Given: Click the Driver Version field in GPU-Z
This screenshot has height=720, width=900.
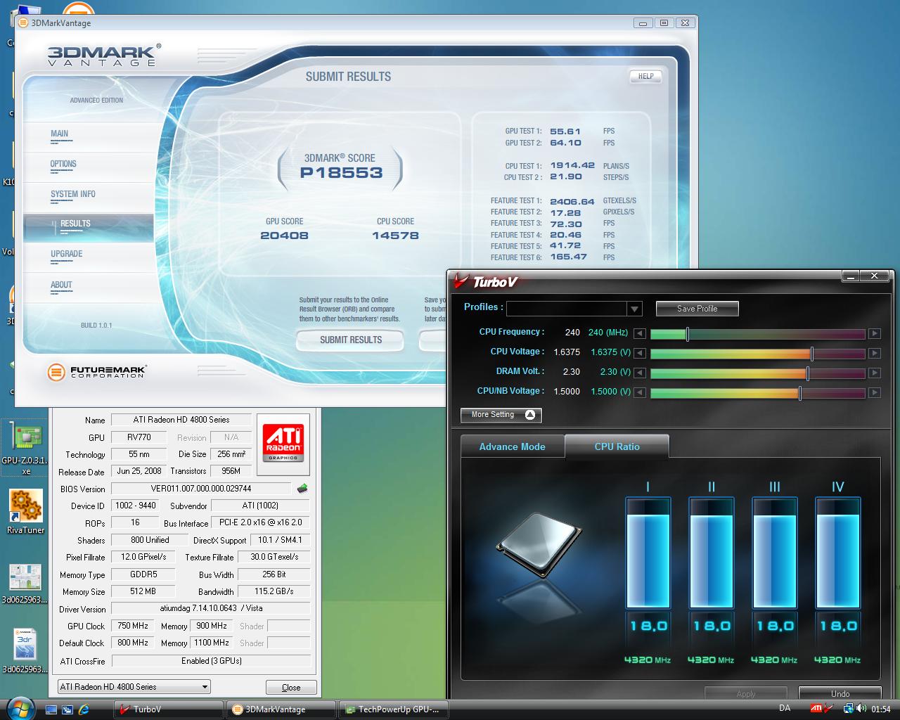Looking at the screenshot, I should coord(211,608).
